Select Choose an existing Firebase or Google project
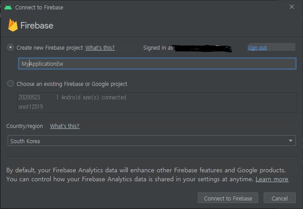 pyautogui.click(x=10, y=84)
